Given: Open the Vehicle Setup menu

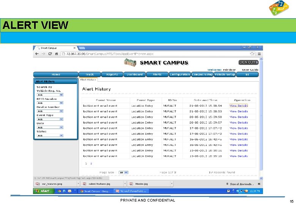Looking at the screenshot, I should [x=225, y=74].
